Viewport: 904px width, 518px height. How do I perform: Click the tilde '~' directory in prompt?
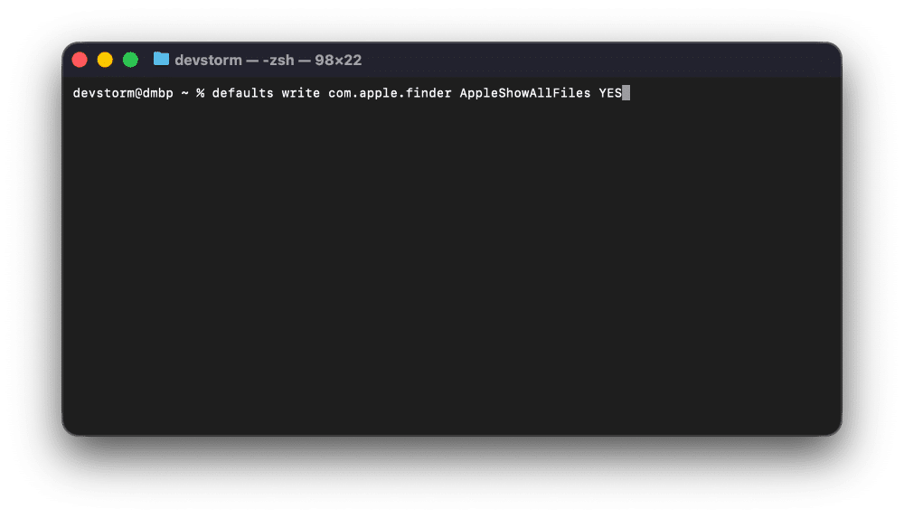184,93
